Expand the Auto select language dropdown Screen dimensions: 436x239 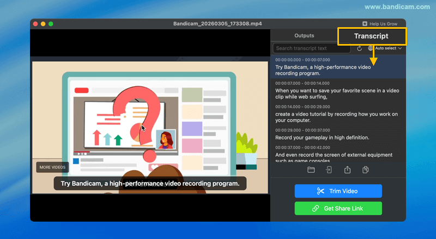(389, 48)
